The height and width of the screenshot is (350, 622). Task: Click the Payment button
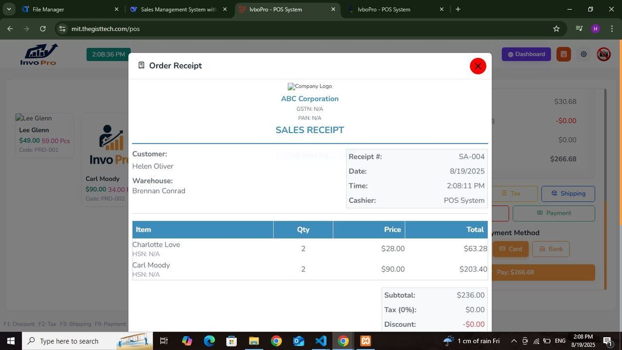tap(553, 213)
